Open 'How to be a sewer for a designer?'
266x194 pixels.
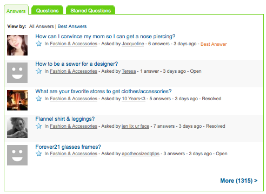77,64
